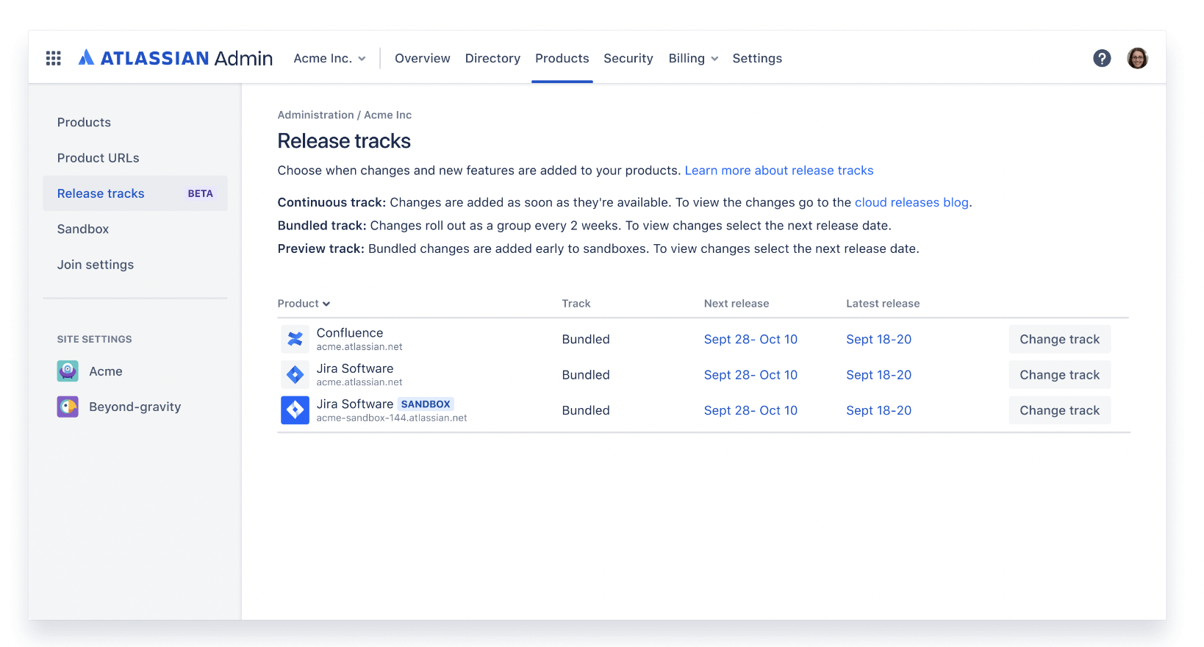Go to the Directory tab
Viewport: 1204px width, 647px height.
pos(492,58)
